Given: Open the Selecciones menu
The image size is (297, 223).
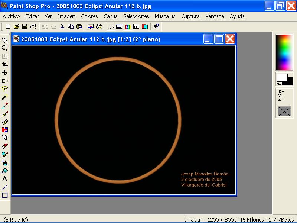Looking at the screenshot, I should 136,16.
